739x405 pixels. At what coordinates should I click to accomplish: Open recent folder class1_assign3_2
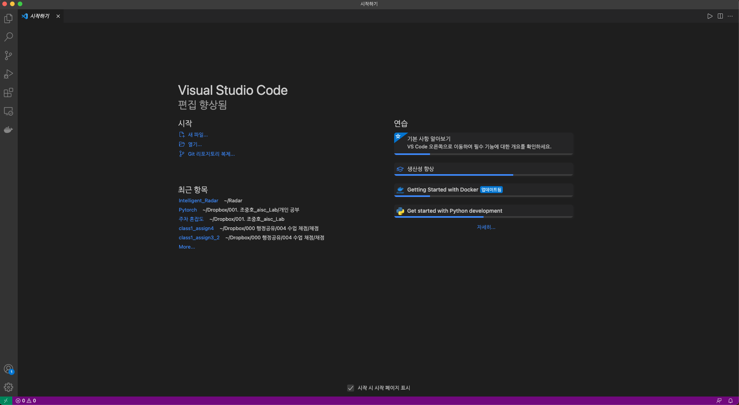click(199, 238)
